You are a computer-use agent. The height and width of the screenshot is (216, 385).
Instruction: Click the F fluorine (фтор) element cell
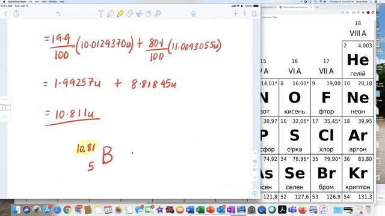coord(326,98)
